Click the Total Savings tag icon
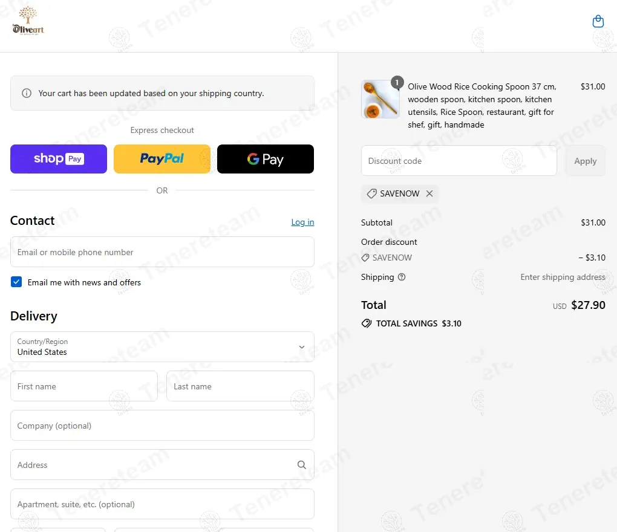Image resolution: width=617 pixels, height=532 pixels. click(x=367, y=323)
